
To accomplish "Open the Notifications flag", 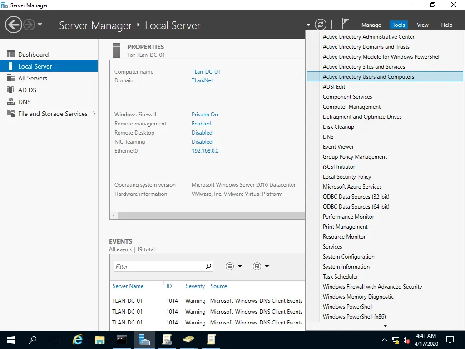I will tap(345, 24).
